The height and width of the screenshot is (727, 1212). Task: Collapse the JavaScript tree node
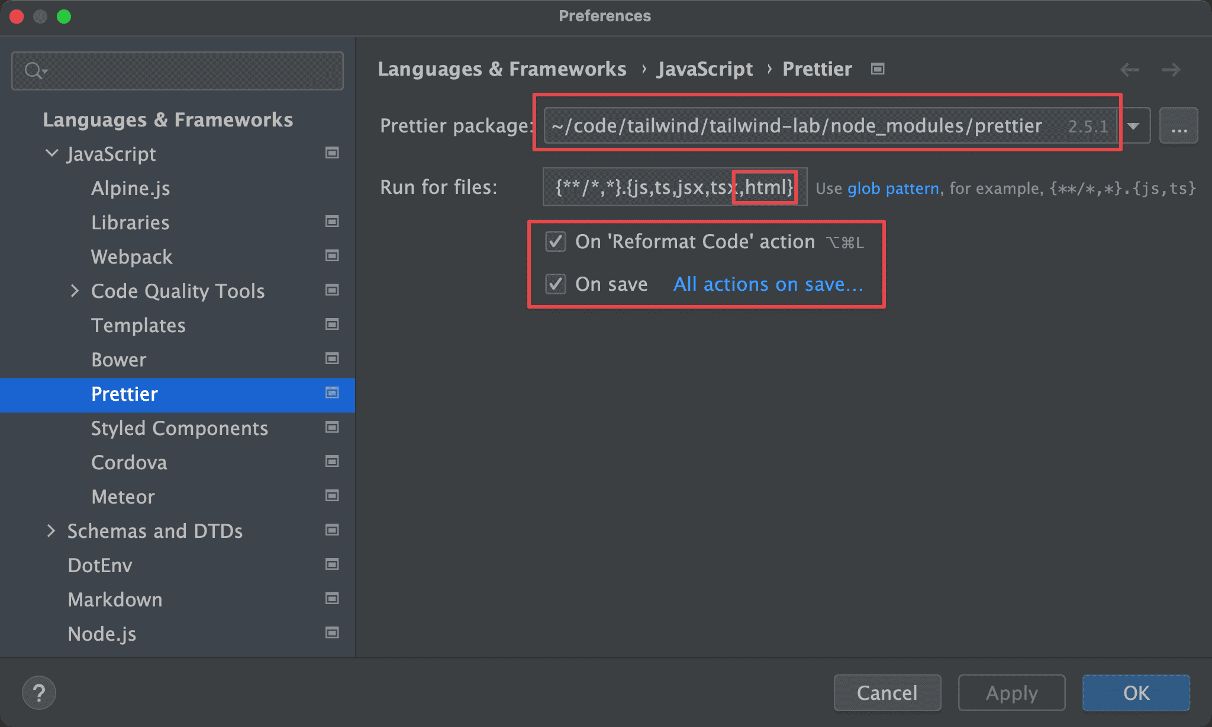[52, 153]
